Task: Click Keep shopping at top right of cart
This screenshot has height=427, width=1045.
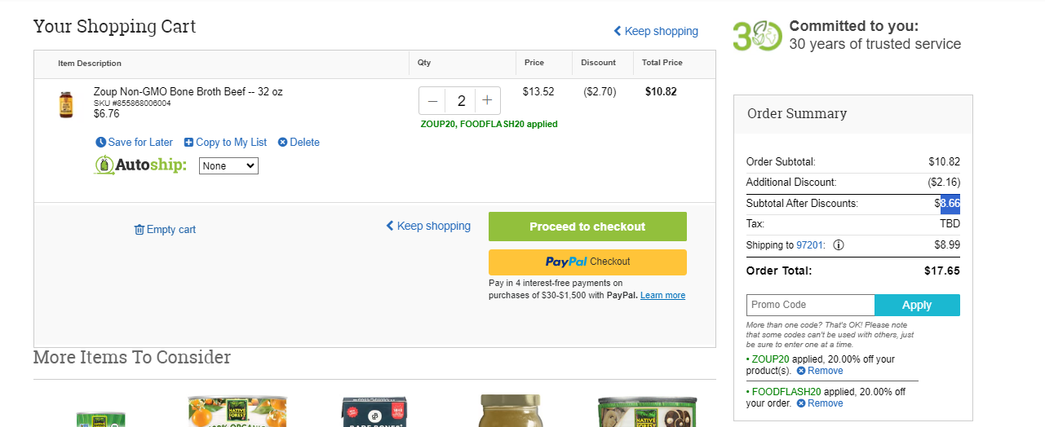Action: coord(656,31)
